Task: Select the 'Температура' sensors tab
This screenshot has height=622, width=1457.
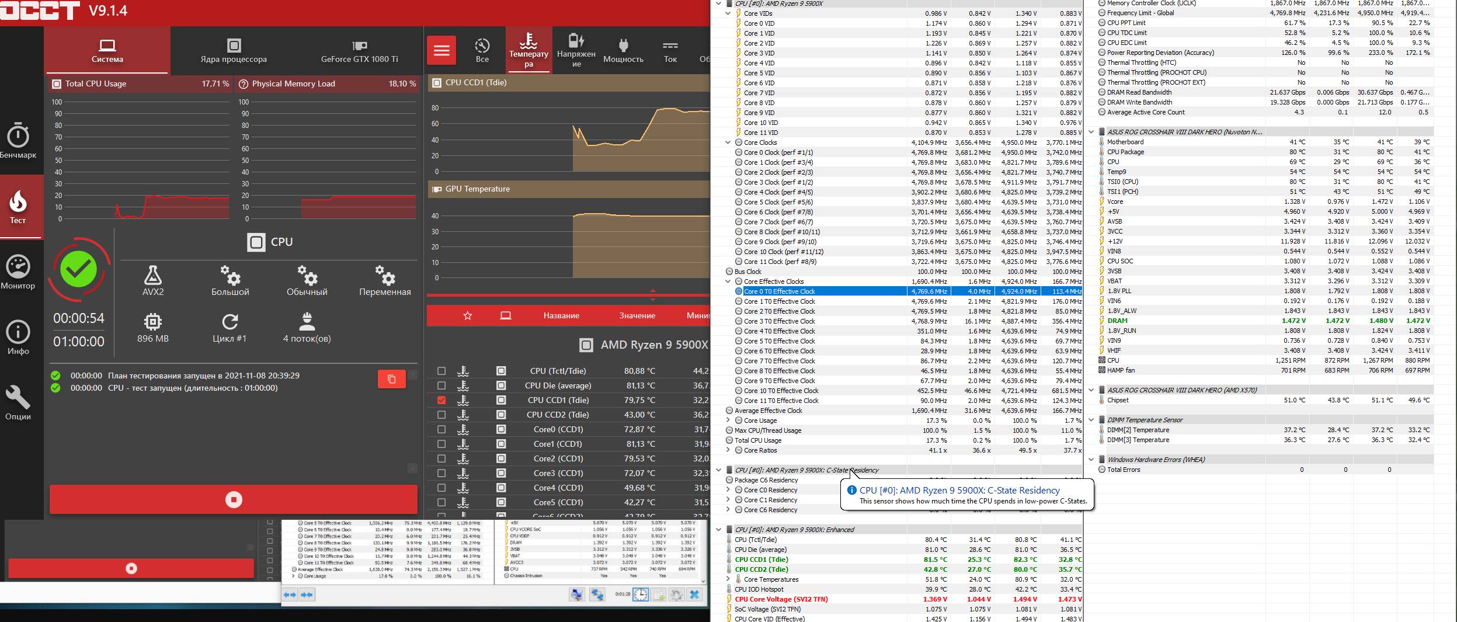Action: [x=528, y=51]
